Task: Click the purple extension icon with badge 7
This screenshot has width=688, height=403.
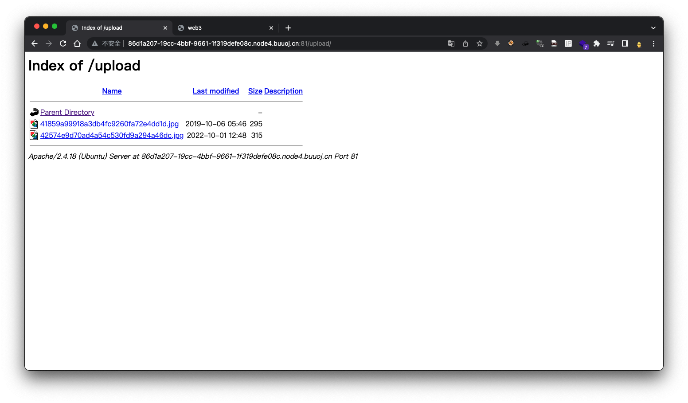Action: pos(583,44)
